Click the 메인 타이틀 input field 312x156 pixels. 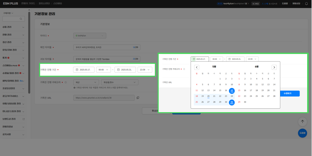(x=107, y=47)
